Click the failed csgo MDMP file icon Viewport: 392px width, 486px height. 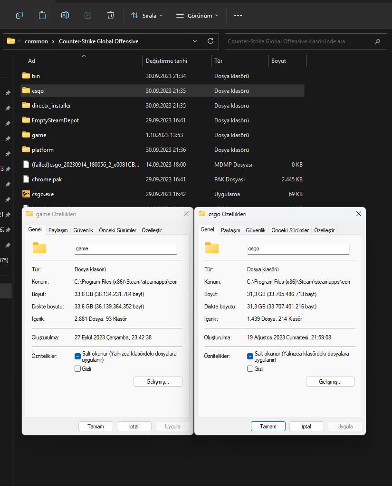click(x=26, y=164)
